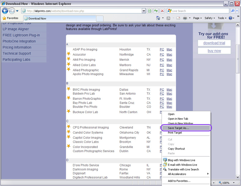Expand the Print options dropdown arrow
This screenshot has height=186, width=241.
(x=190, y=18)
